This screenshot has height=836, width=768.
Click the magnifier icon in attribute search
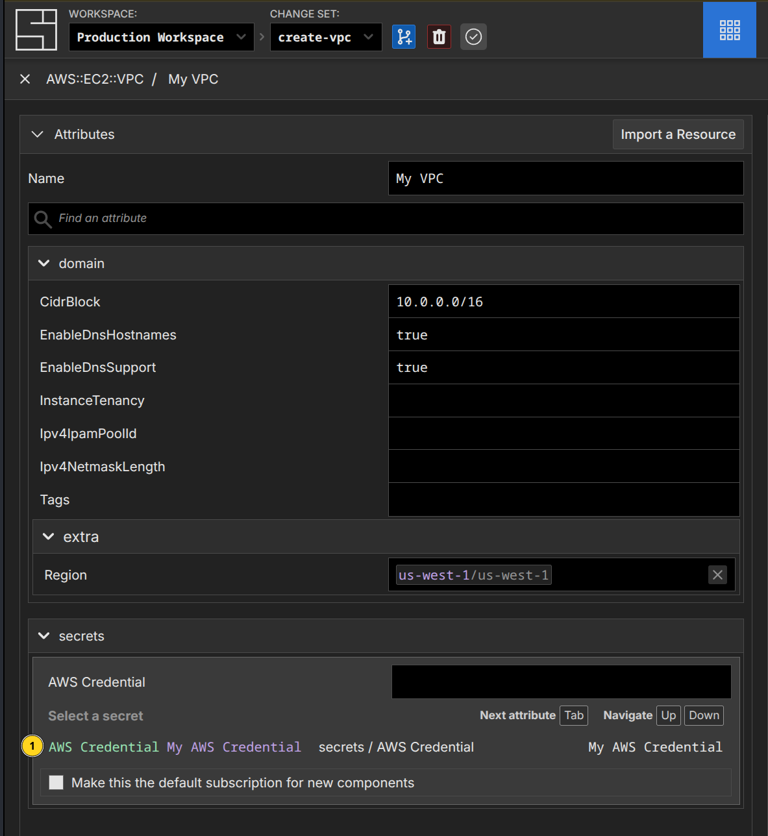43,219
